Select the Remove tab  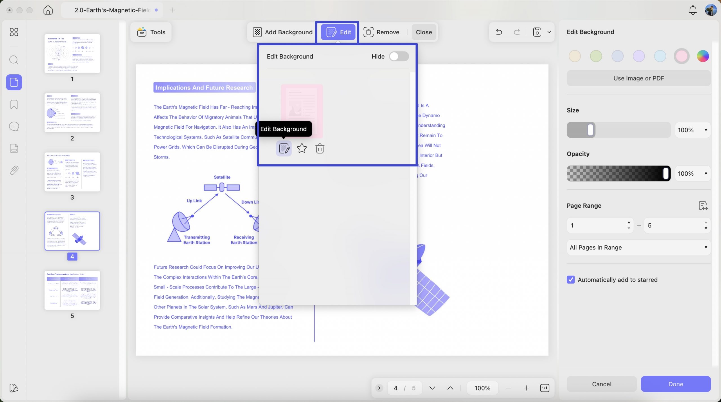381,32
